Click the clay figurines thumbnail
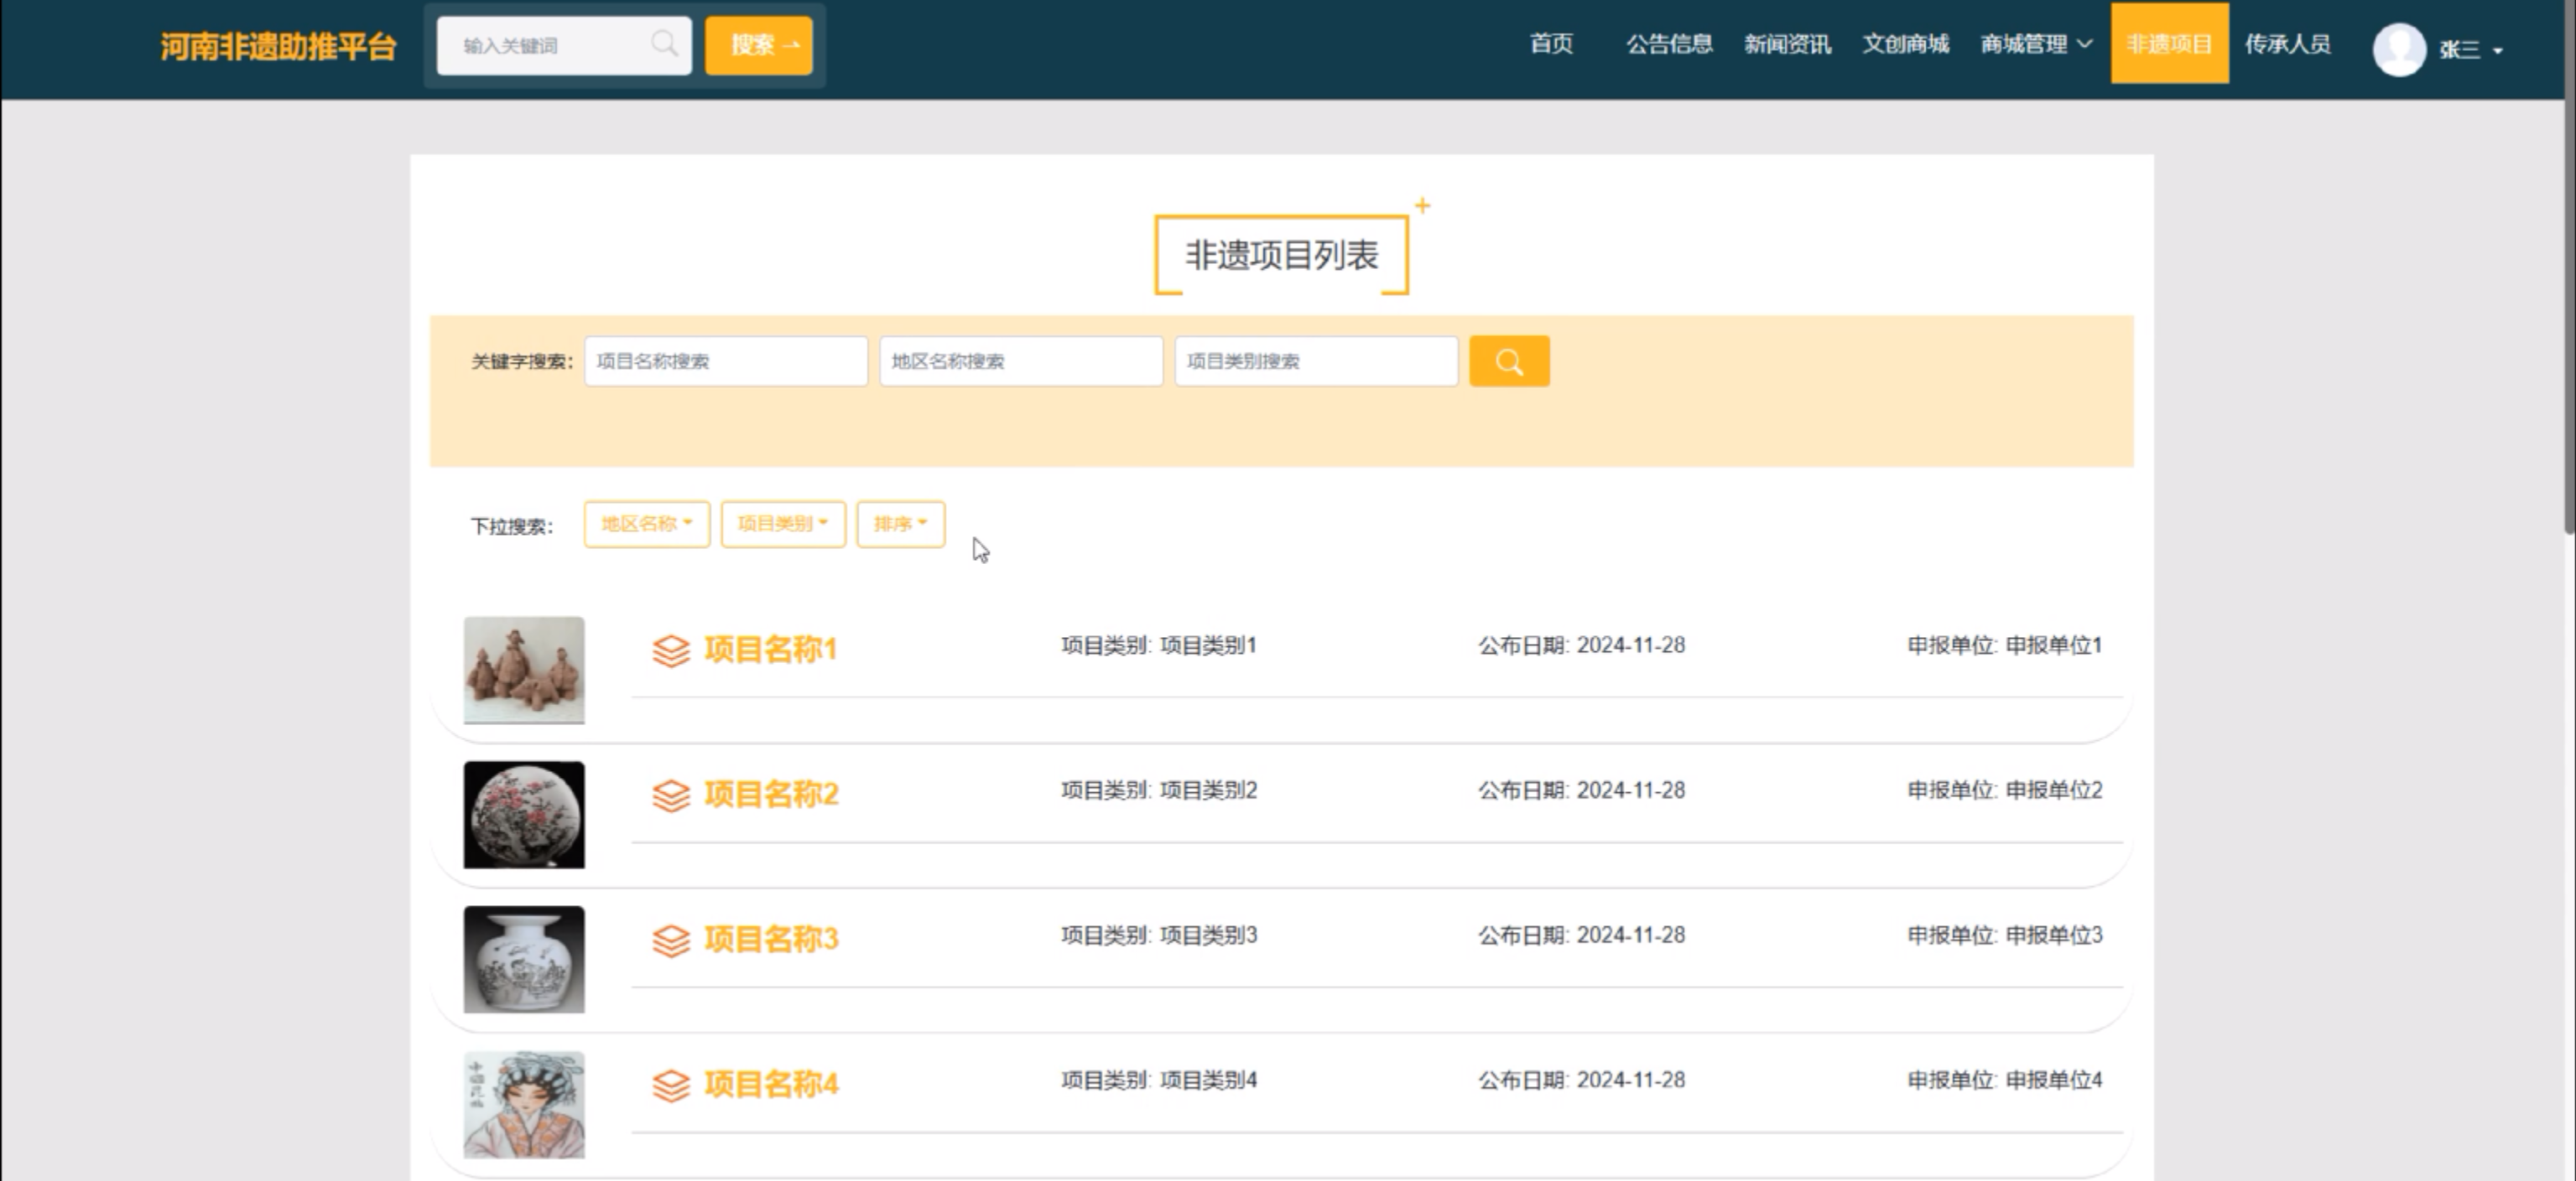This screenshot has height=1181, width=2576. click(524, 670)
